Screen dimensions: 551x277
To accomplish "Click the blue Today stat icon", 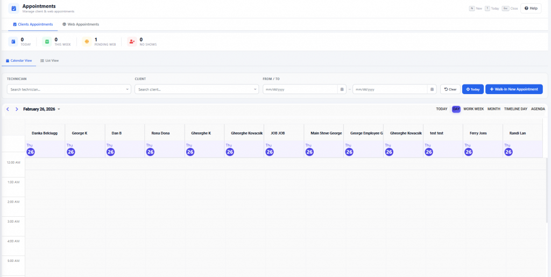I will 12,41.
